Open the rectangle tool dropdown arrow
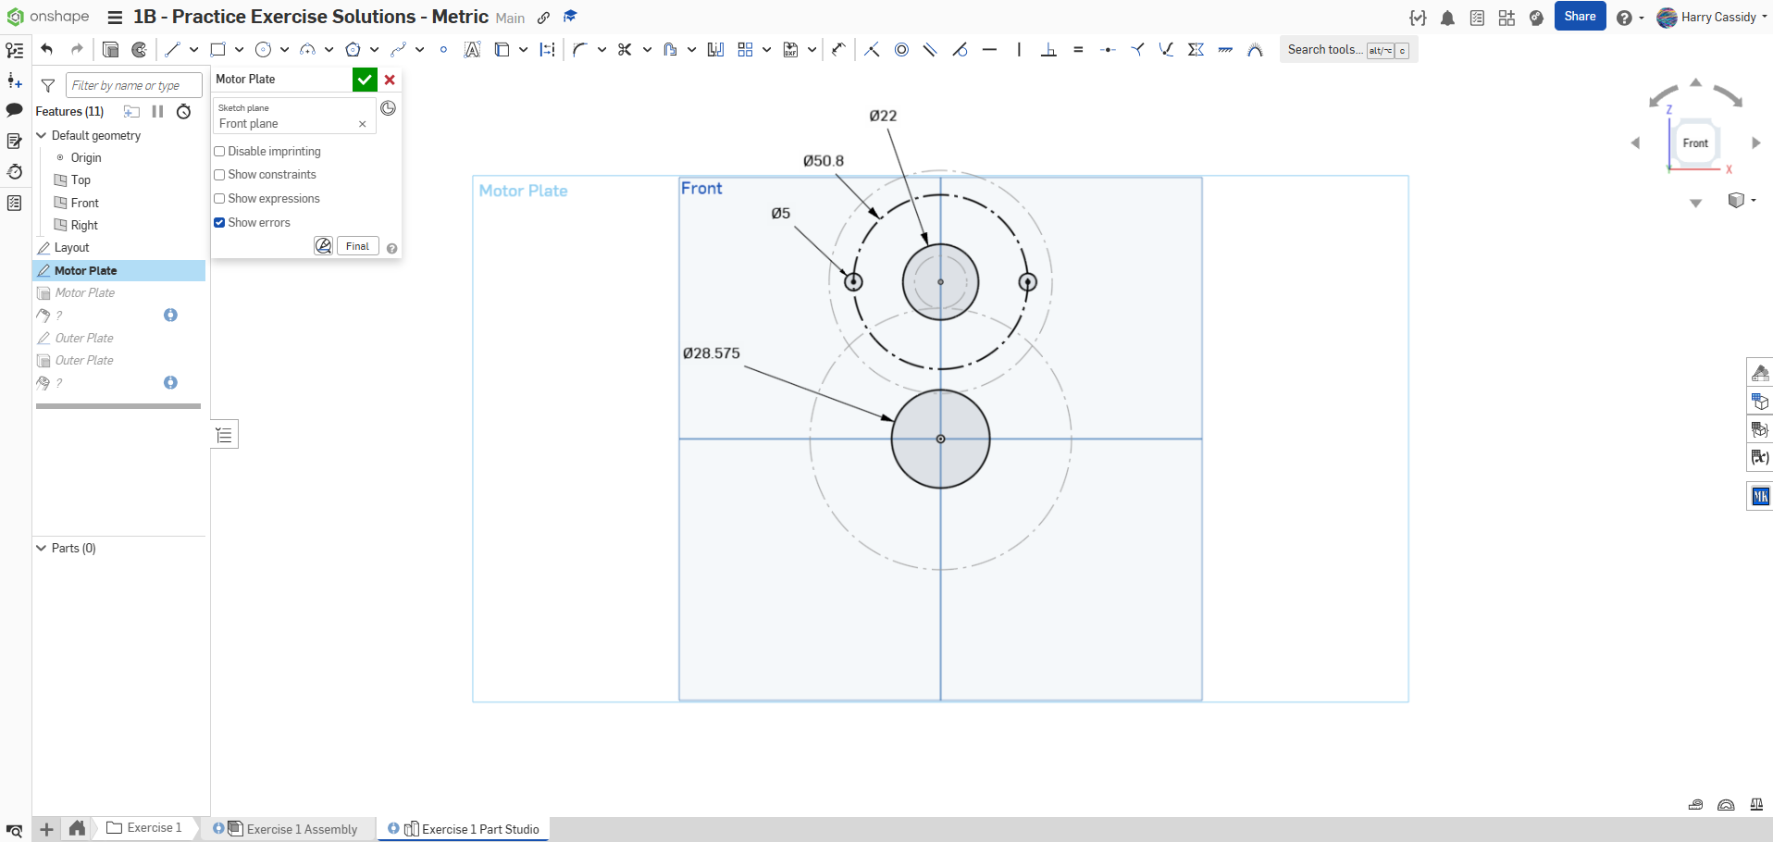Screen dimensions: 1773x842 click(x=239, y=50)
